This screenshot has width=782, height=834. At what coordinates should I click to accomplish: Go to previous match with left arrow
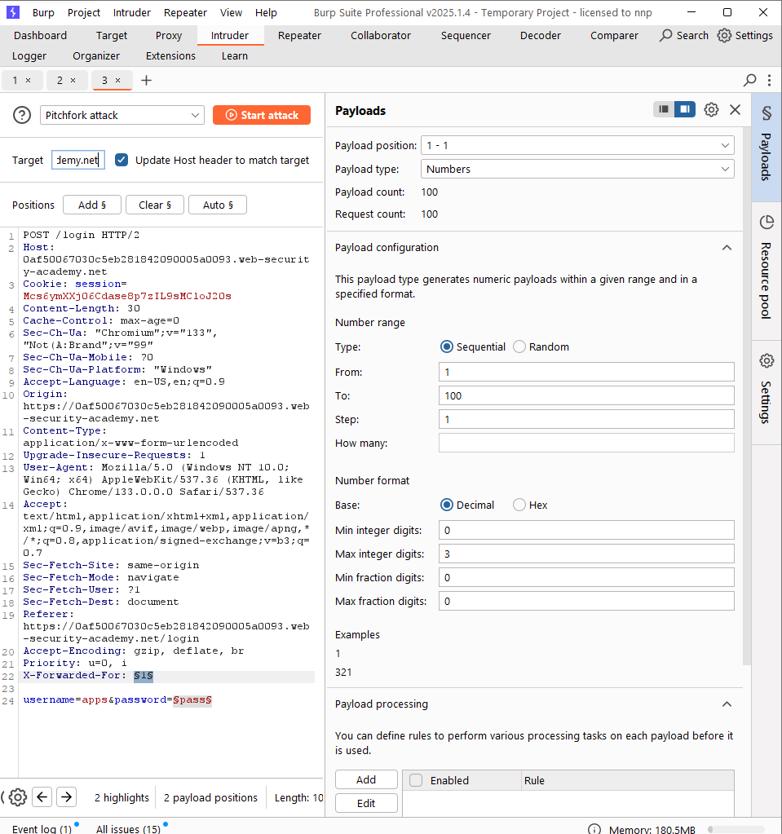click(42, 796)
